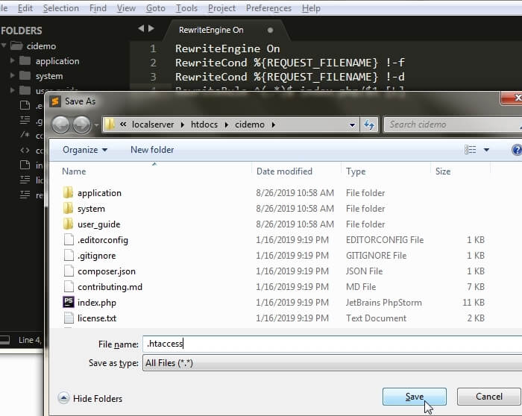Open the Preferences menu
This screenshot has width=522, height=416.
click(x=268, y=8)
